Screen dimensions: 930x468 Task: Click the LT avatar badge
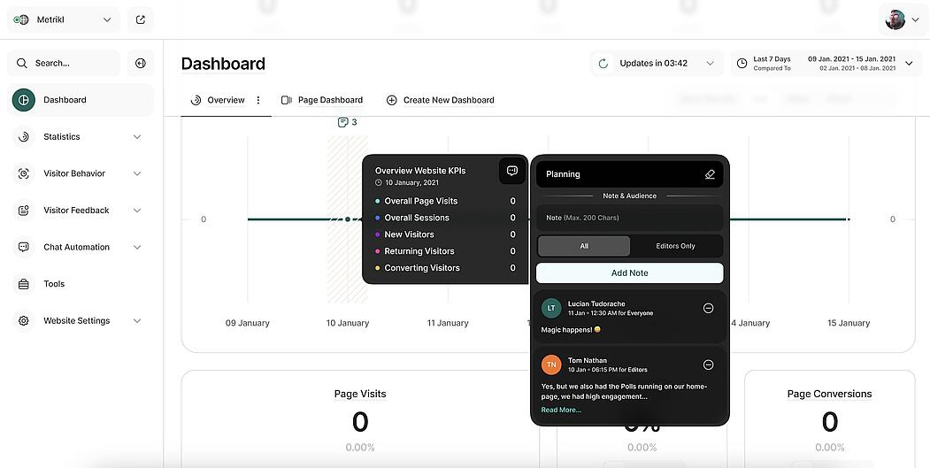coord(551,308)
